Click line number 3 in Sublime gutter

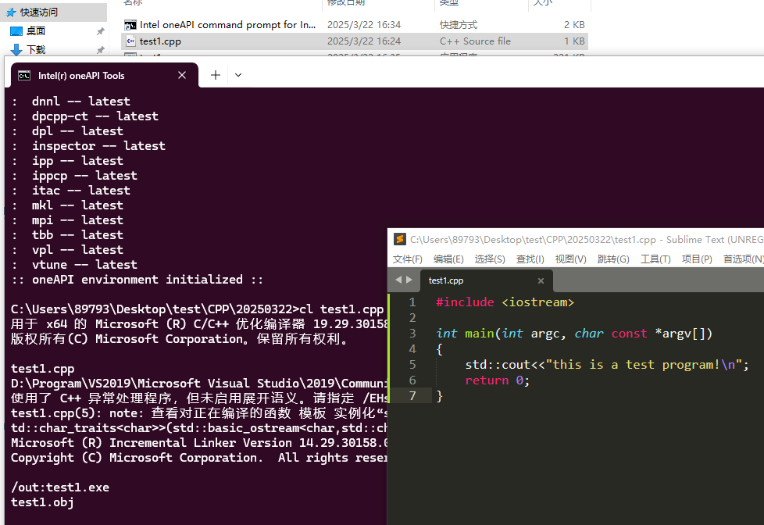coord(412,334)
